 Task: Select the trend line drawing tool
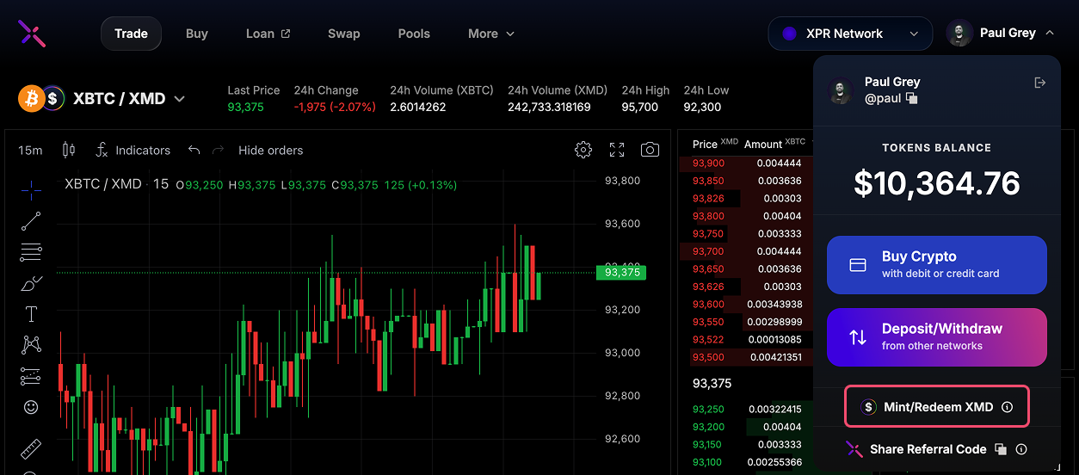click(x=31, y=221)
